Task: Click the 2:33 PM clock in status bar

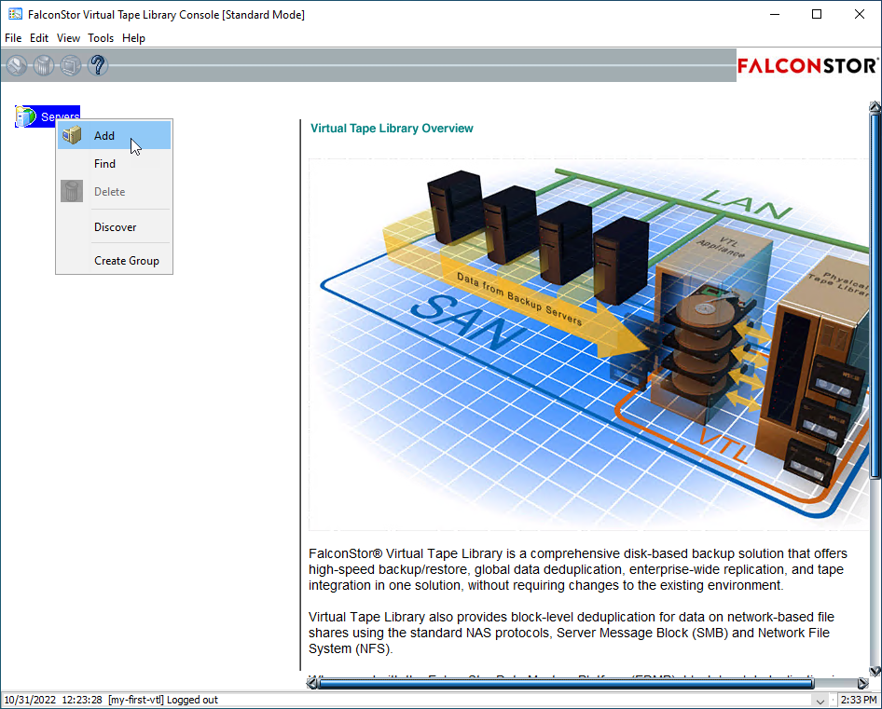Action: 859,700
